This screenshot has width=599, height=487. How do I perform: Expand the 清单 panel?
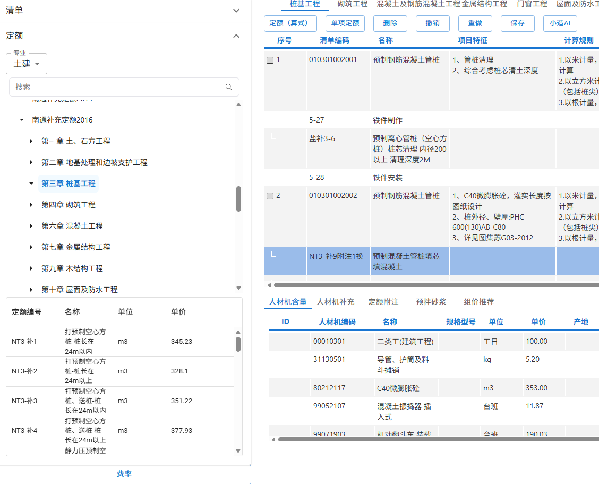point(236,10)
